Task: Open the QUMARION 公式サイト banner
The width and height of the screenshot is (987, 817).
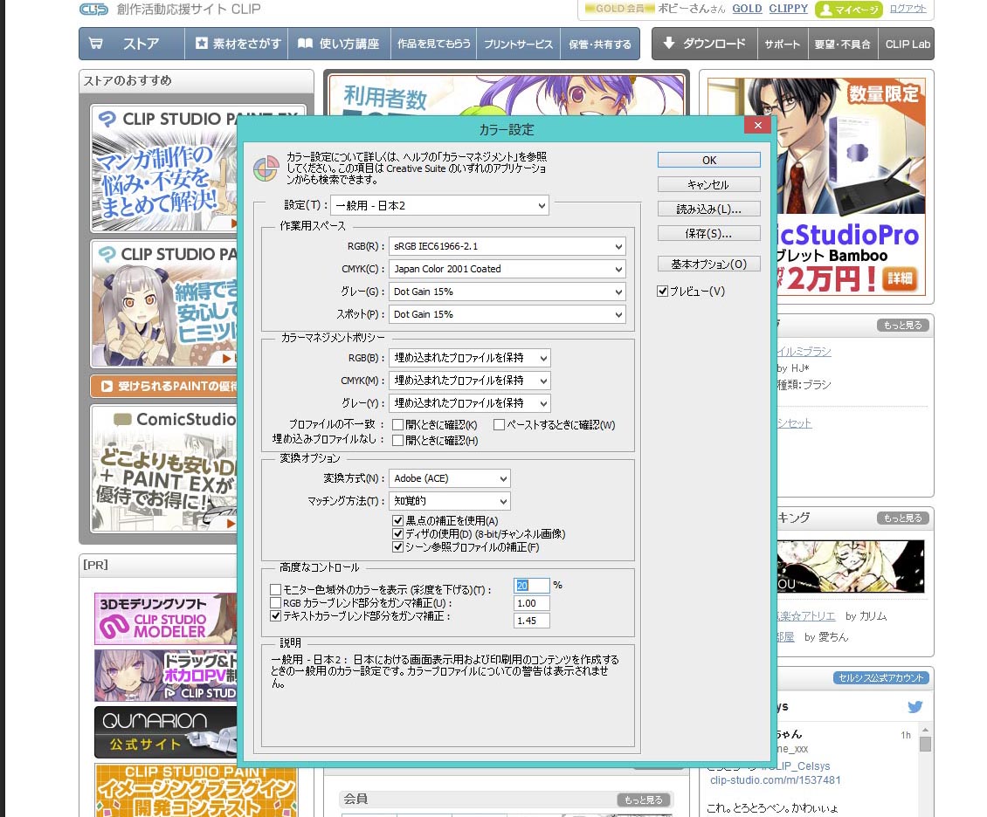Action: coord(166,732)
